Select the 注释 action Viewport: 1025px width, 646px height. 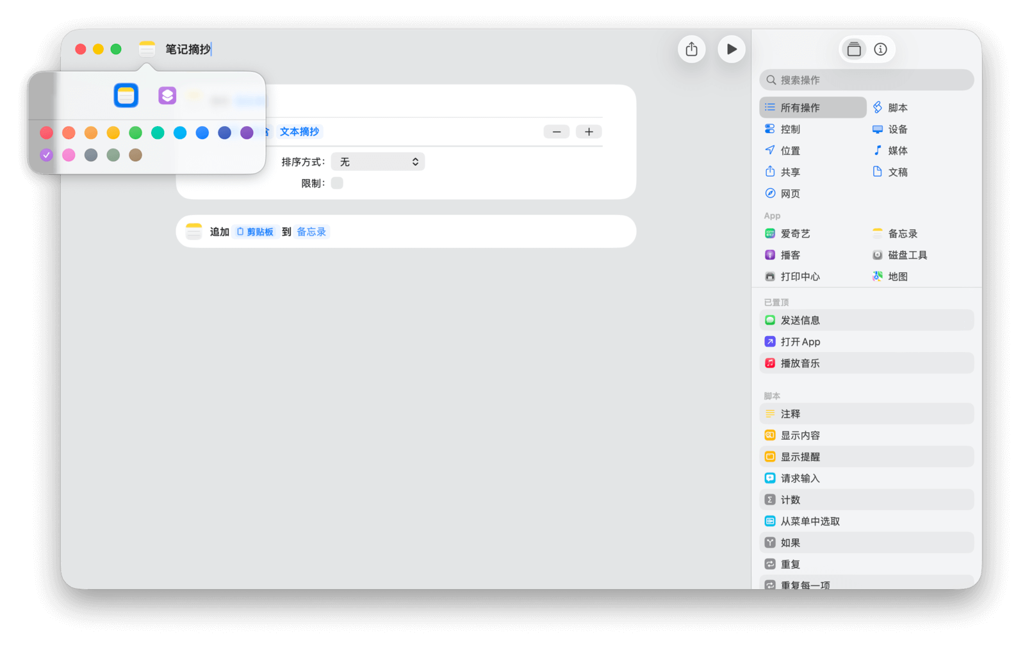point(867,414)
